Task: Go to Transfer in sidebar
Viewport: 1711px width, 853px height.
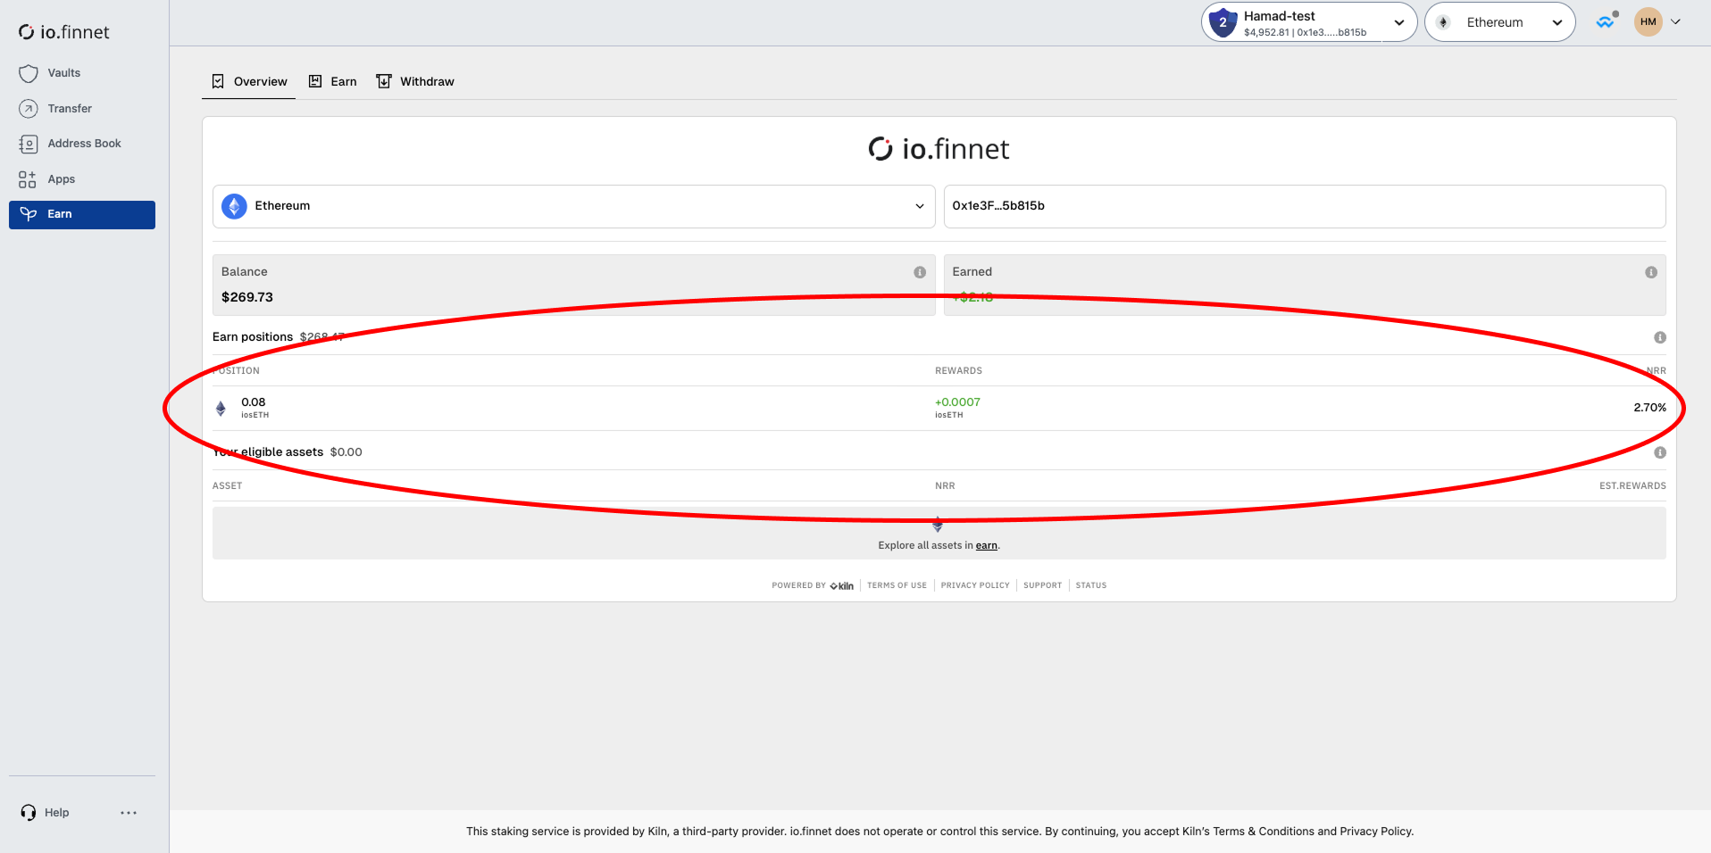Action: (81, 109)
